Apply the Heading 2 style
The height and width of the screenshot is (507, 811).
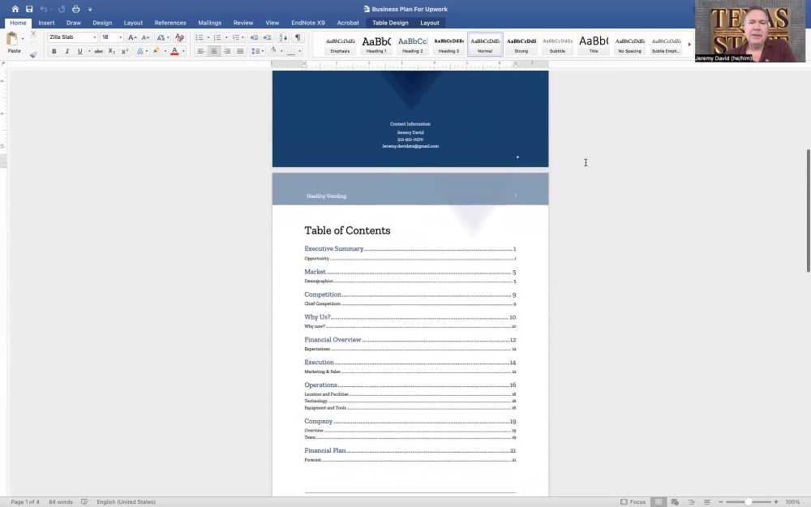click(413, 45)
